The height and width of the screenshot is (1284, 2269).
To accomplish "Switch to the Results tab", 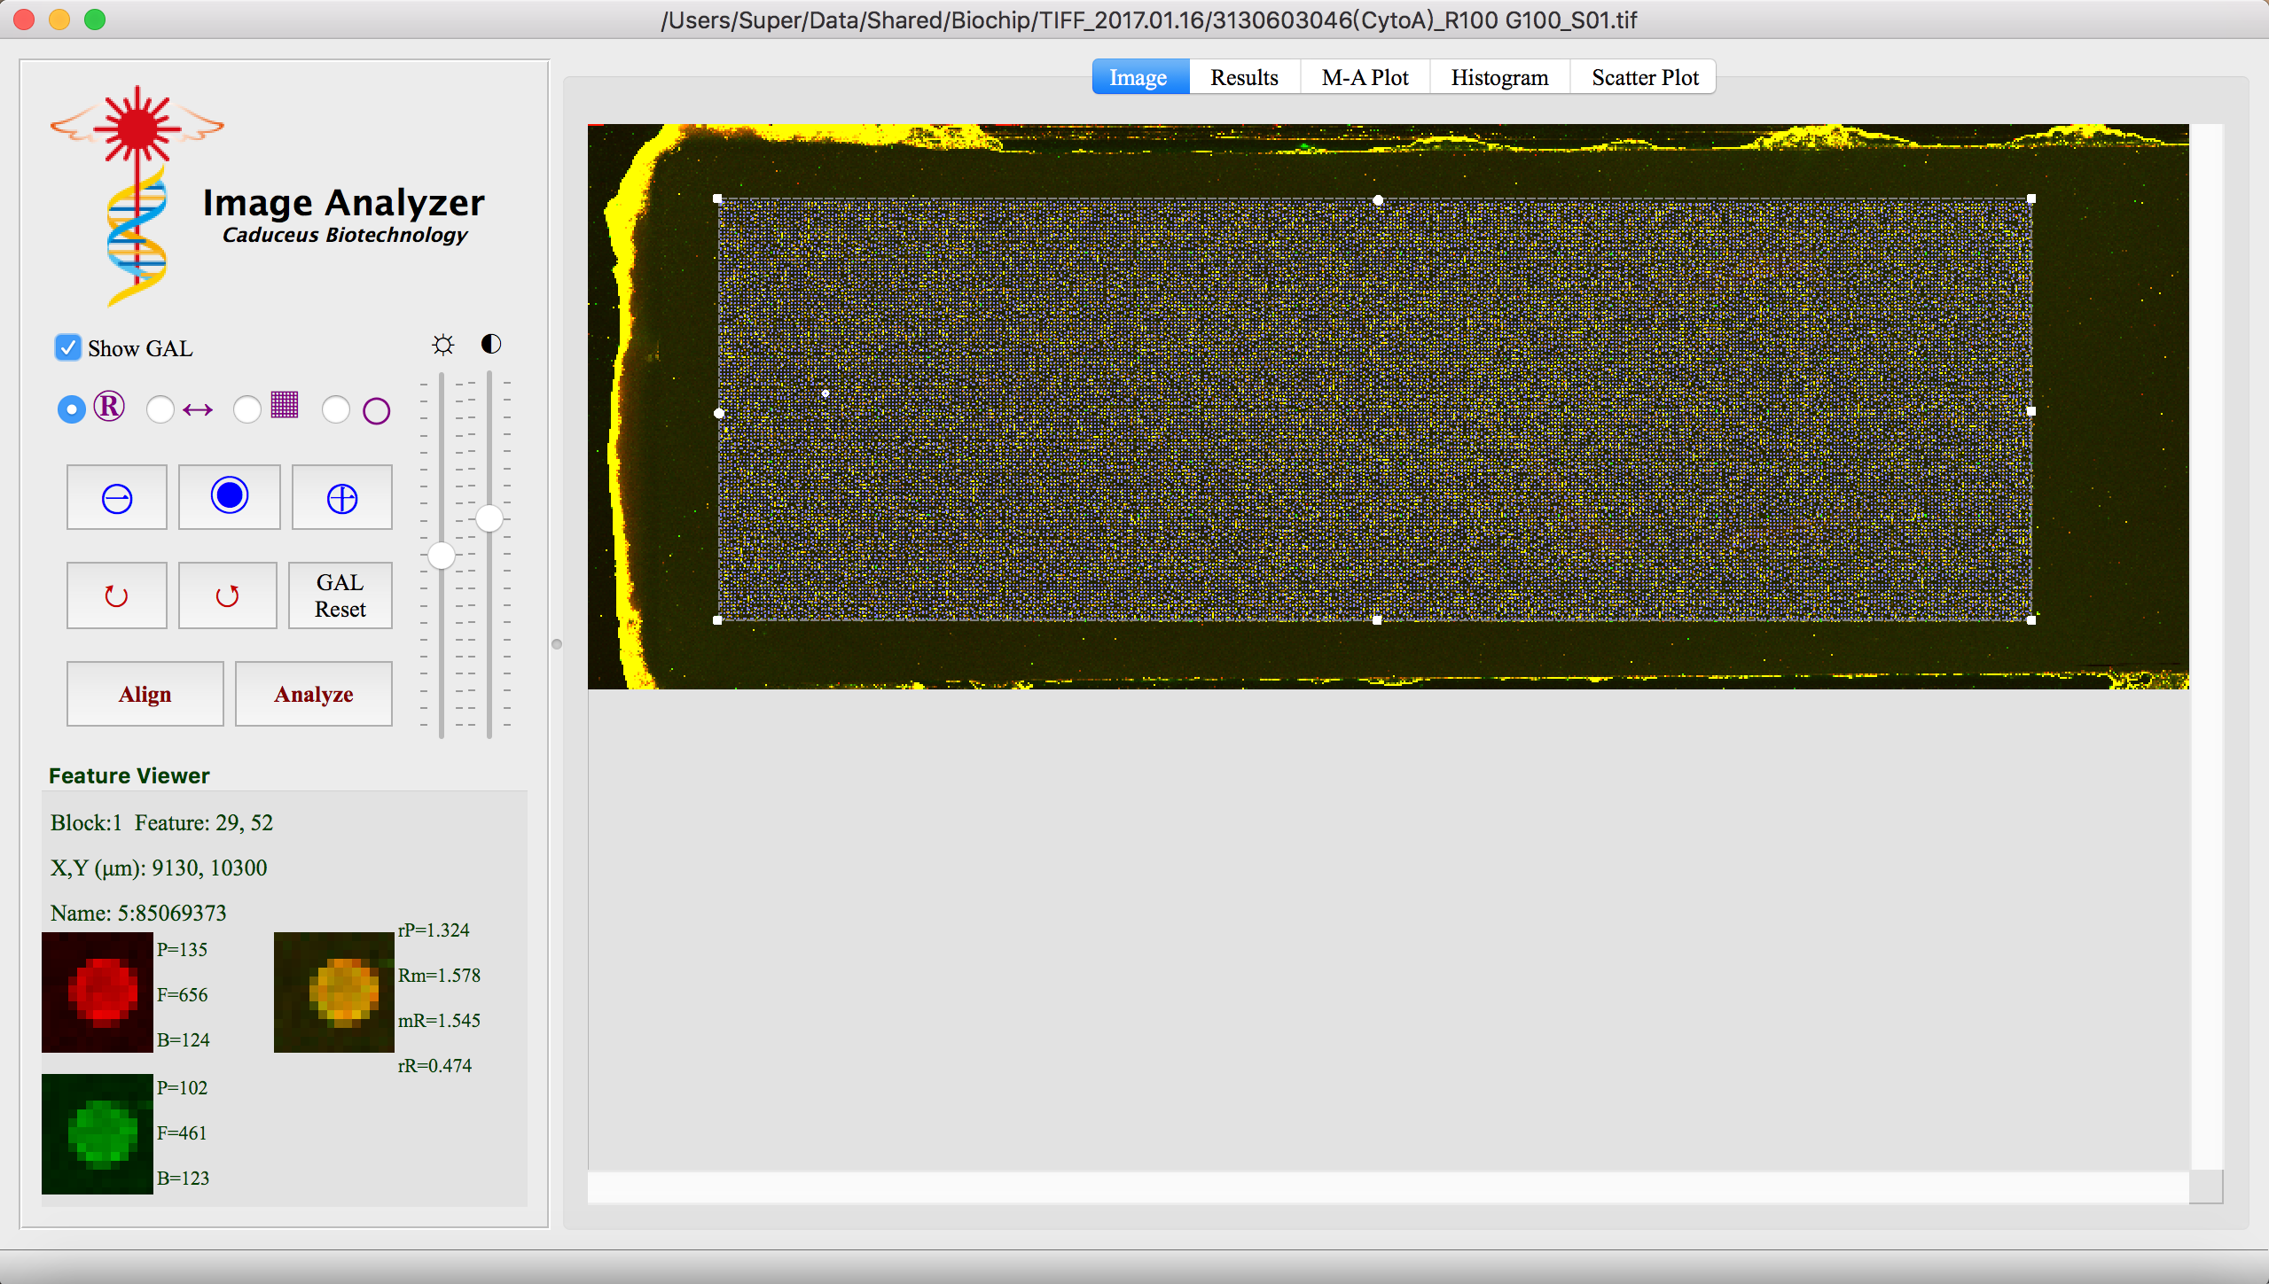I will (1244, 78).
